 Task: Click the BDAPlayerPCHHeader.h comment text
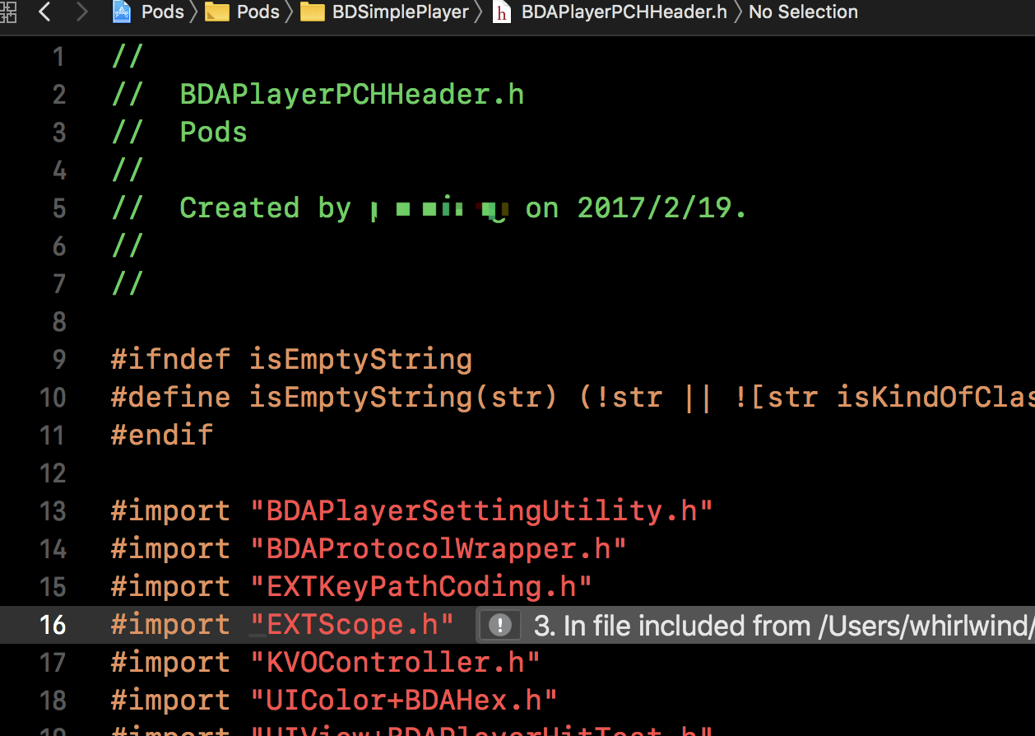click(x=352, y=95)
